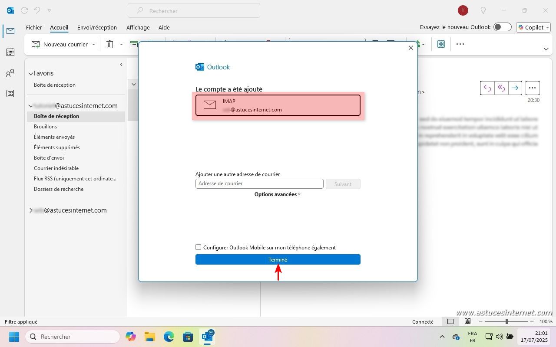Screen dimensions: 556x347
Task: Click the Reply All icon in reading pane
Action: (x=501, y=88)
